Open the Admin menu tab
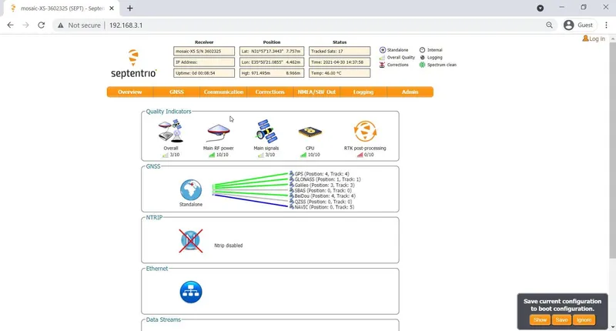This screenshot has height=331, width=616. [x=410, y=92]
